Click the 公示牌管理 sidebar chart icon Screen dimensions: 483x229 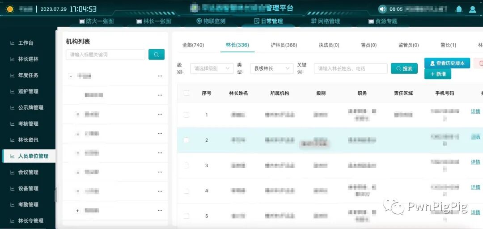pyautogui.click(x=13, y=107)
